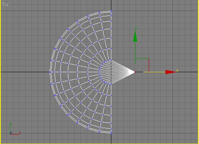Click the world axis tripod icon

(15, 129)
